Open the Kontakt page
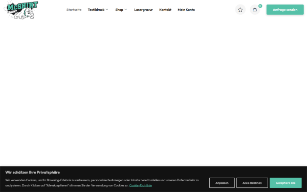The width and height of the screenshot is (307, 192). 165,10
